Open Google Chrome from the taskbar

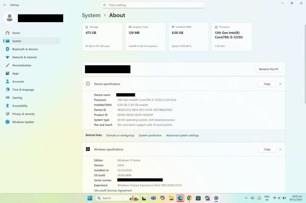[x=189, y=198]
